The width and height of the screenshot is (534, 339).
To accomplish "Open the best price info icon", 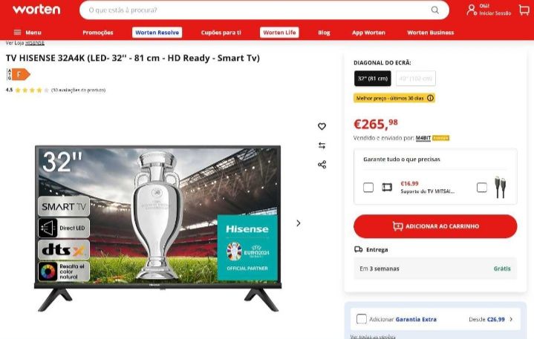I will click(x=431, y=98).
